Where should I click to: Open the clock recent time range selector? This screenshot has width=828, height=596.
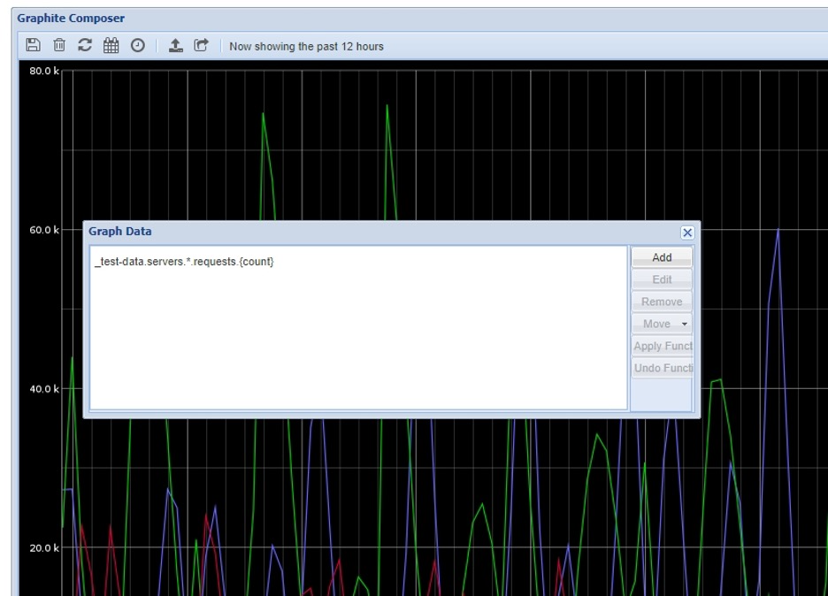138,45
